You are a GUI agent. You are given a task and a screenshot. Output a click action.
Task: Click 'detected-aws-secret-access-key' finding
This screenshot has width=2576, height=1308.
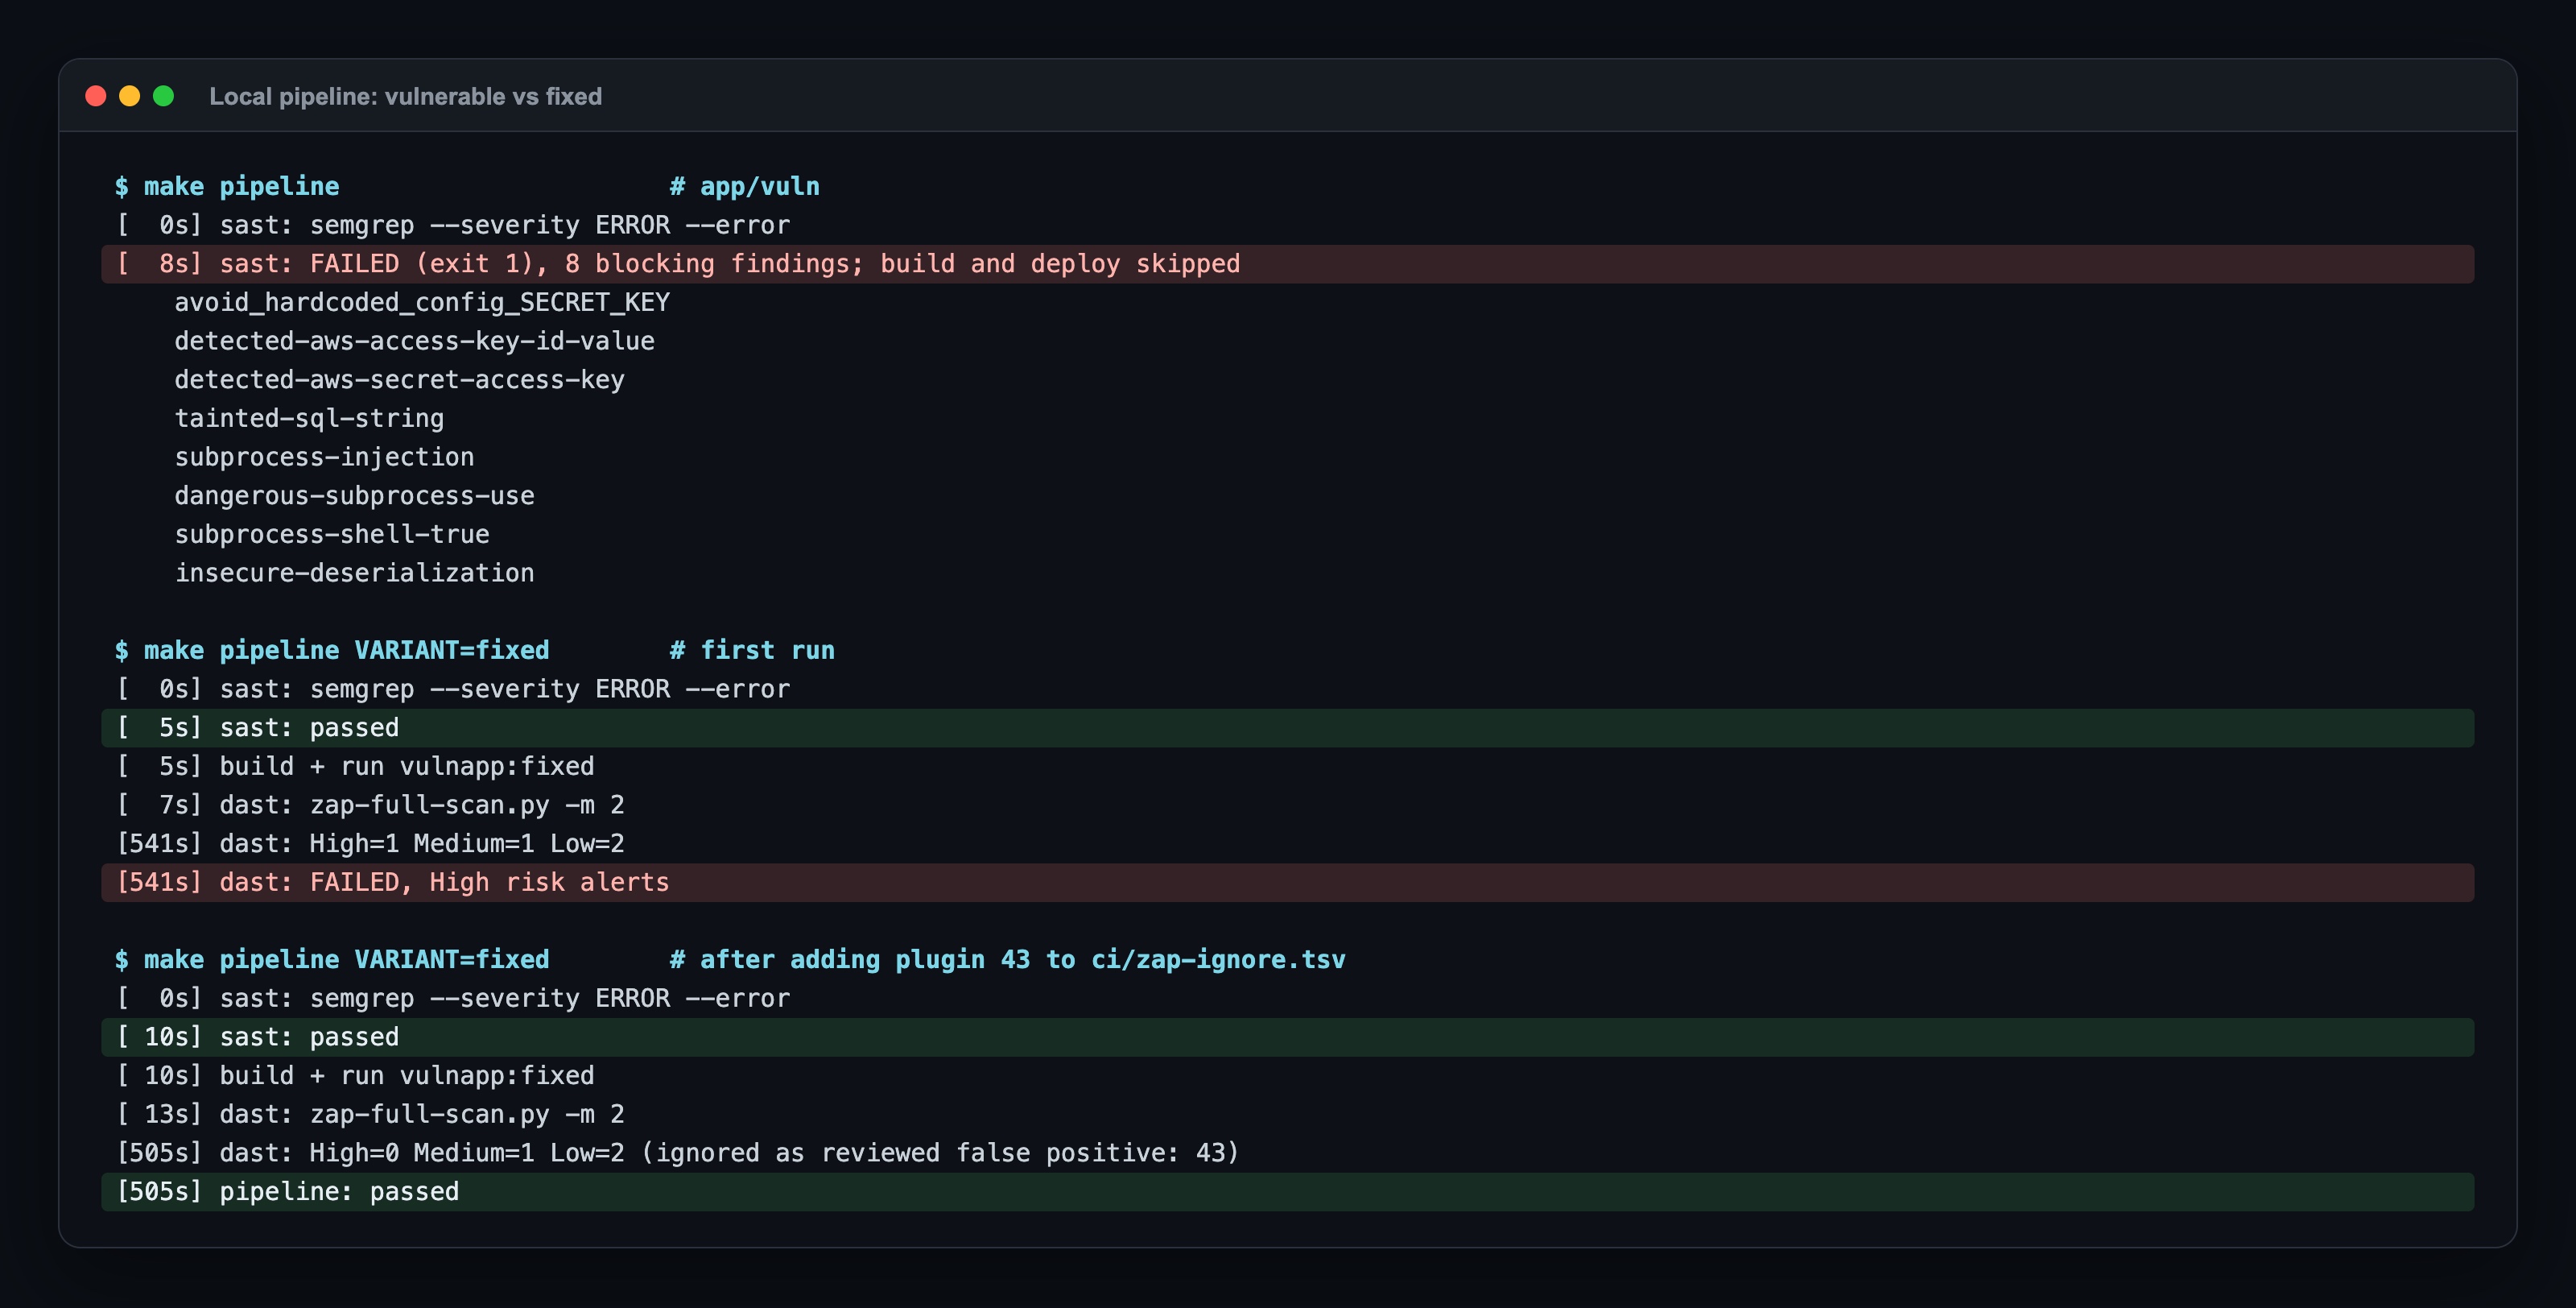(x=399, y=380)
